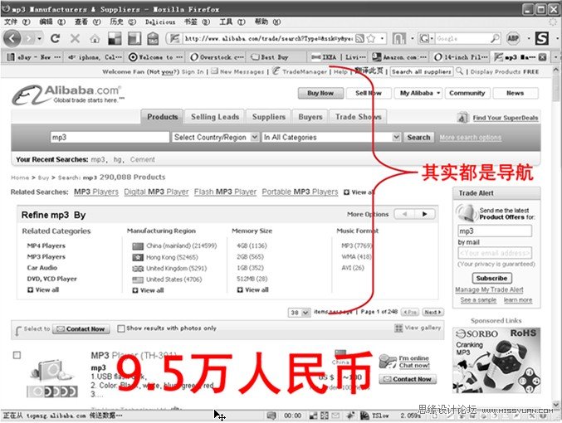Click the magnifier next to Search all suppliers
The width and height of the screenshot is (562, 423).
tap(459, 71)
